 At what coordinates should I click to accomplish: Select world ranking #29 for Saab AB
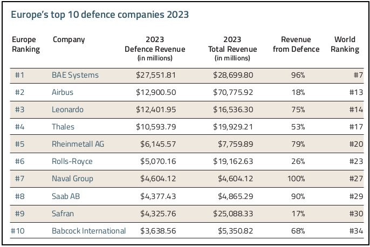point(357,196)
